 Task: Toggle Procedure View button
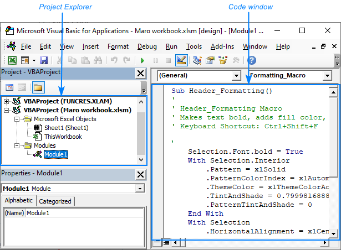pyautogui.click(x=156, y=243)
